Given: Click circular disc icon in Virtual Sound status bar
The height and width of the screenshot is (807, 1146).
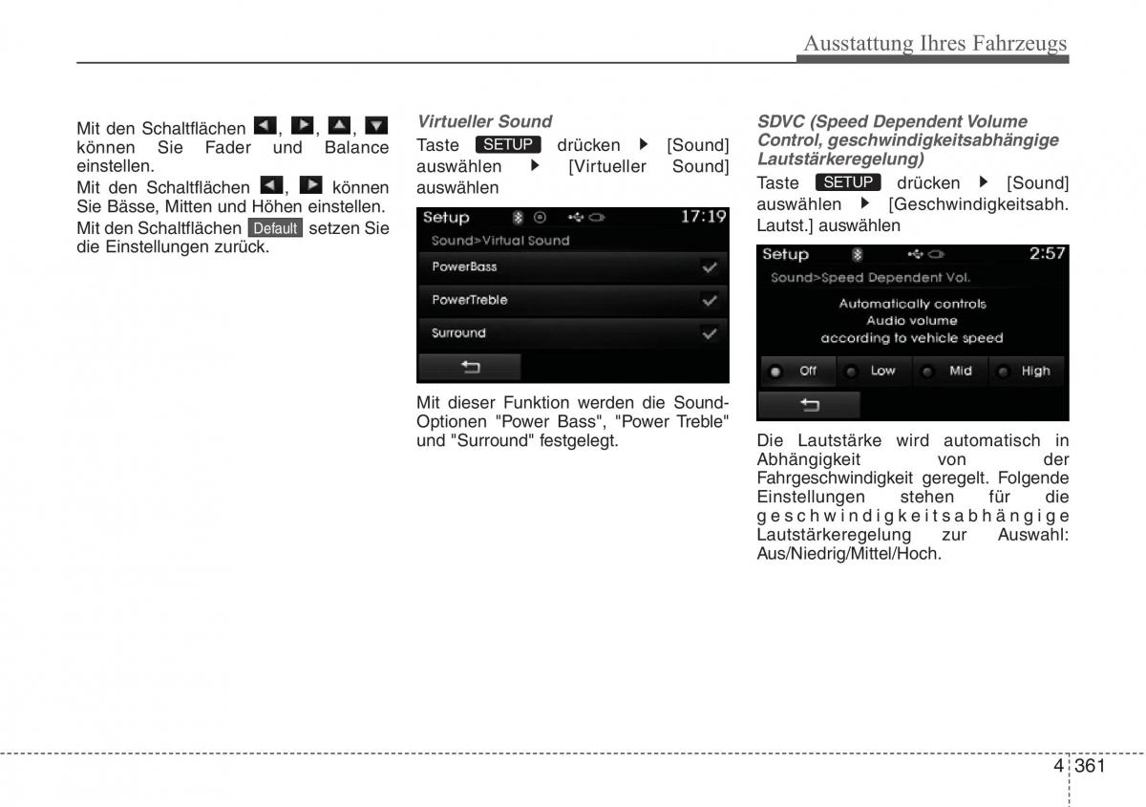Looking at the screenshot, I should (x=540, y=218).
